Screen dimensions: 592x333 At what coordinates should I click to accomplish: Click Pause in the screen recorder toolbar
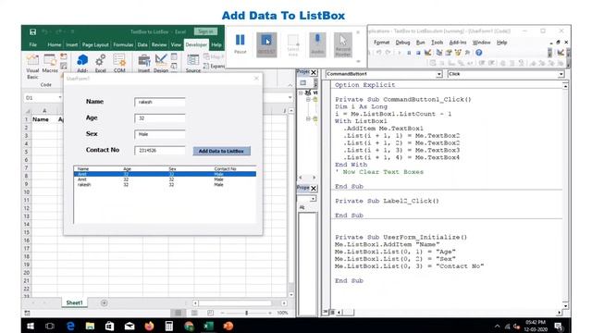pos(240,44)
